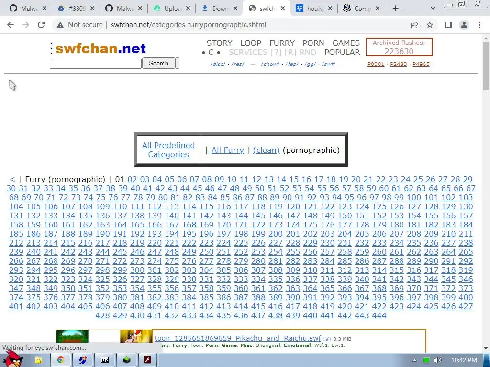The width and height of the screenshot is (490, 367).
Task: Open the /gg/ board
Action: [310, 64]
